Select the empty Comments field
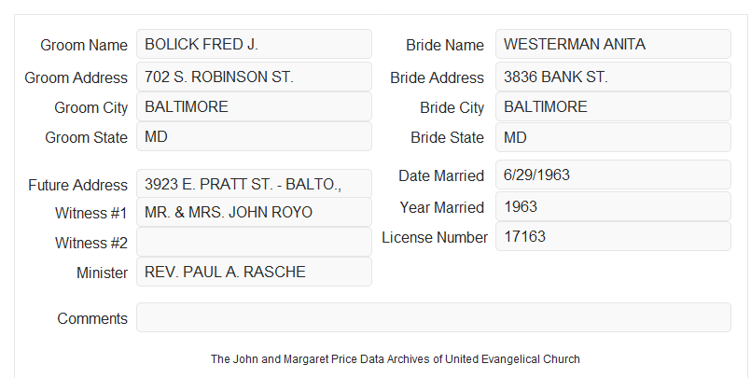This screenshot has height=378, width=751. pyautogui.click(x=434, y=317)
